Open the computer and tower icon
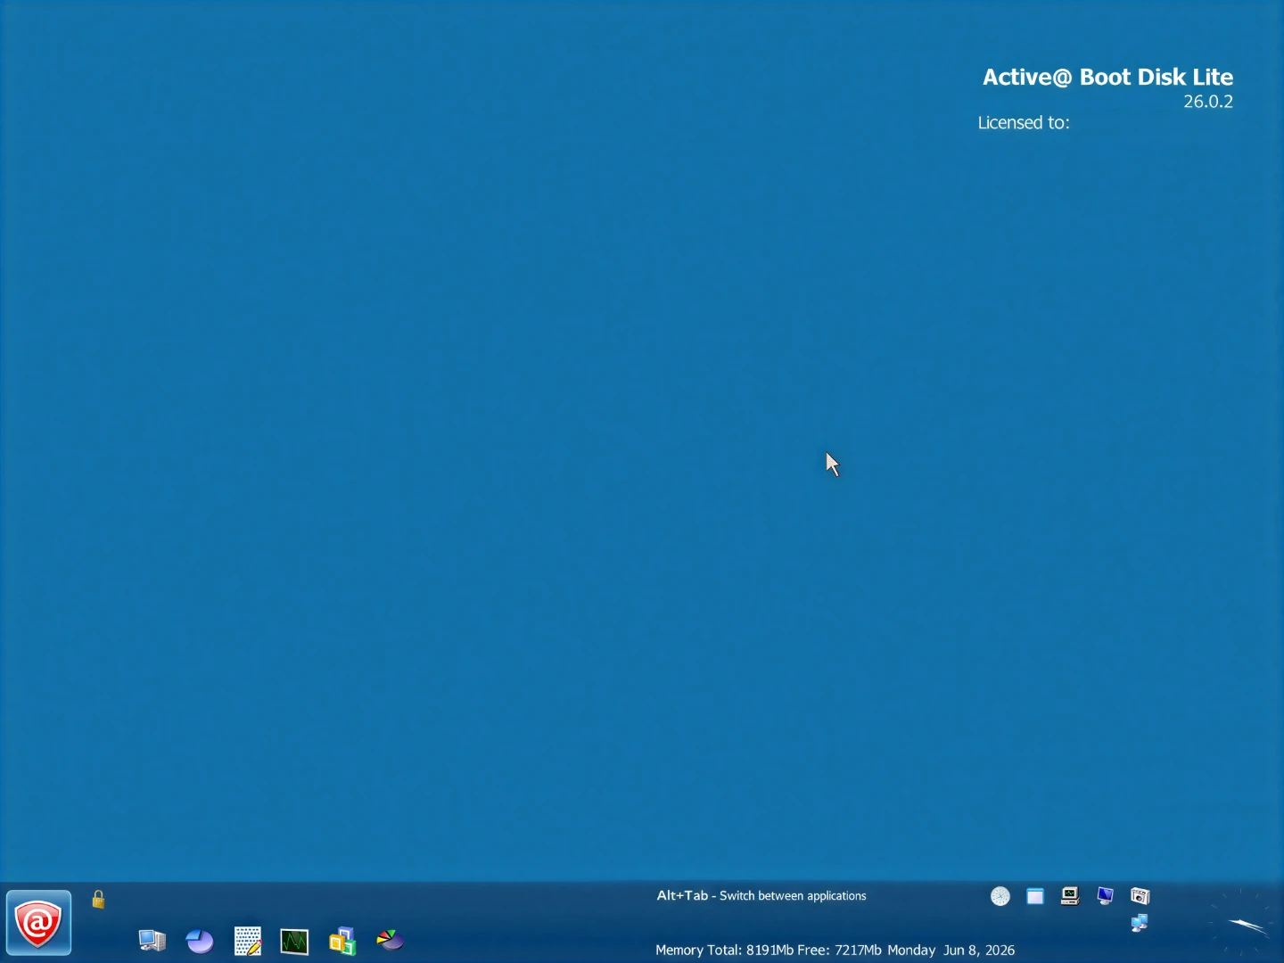 coord(152,940)
